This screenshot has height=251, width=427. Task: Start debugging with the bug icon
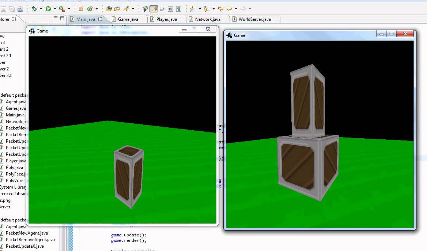(x=34, y=9)
